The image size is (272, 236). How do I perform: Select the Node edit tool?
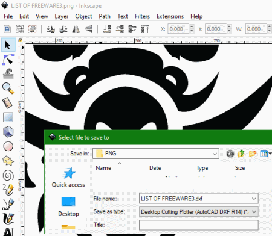pos(8,60)
